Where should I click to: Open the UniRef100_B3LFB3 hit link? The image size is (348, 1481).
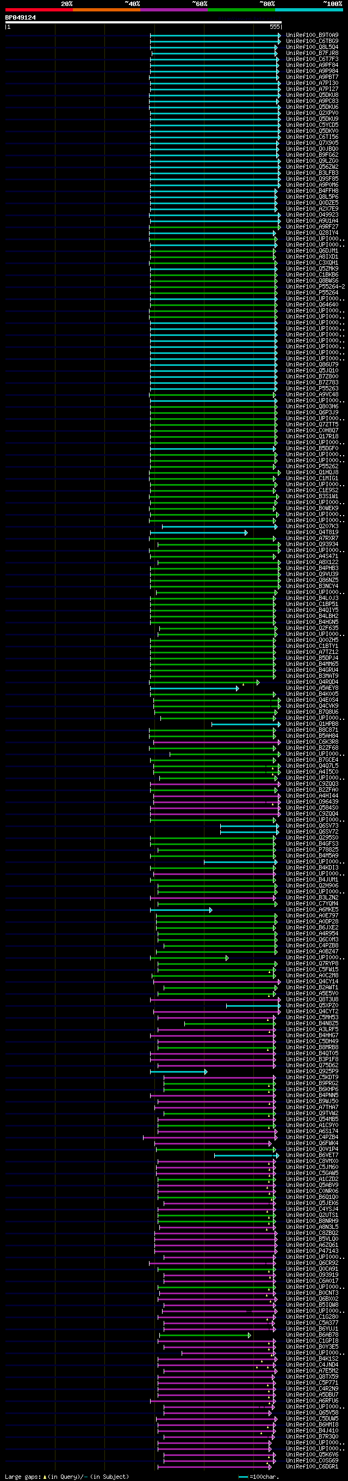(x=313, y=173)
